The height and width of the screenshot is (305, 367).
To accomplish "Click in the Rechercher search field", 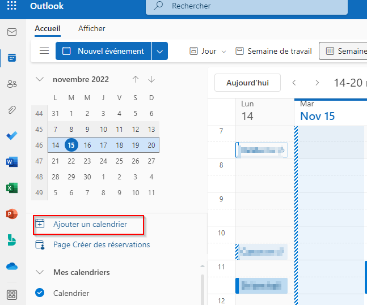I will tap(247, 6).
